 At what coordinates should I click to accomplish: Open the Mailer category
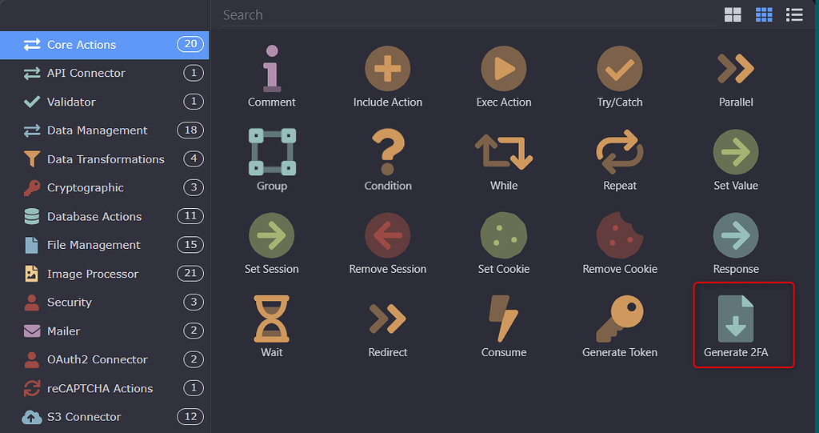(x=64, y=331)
